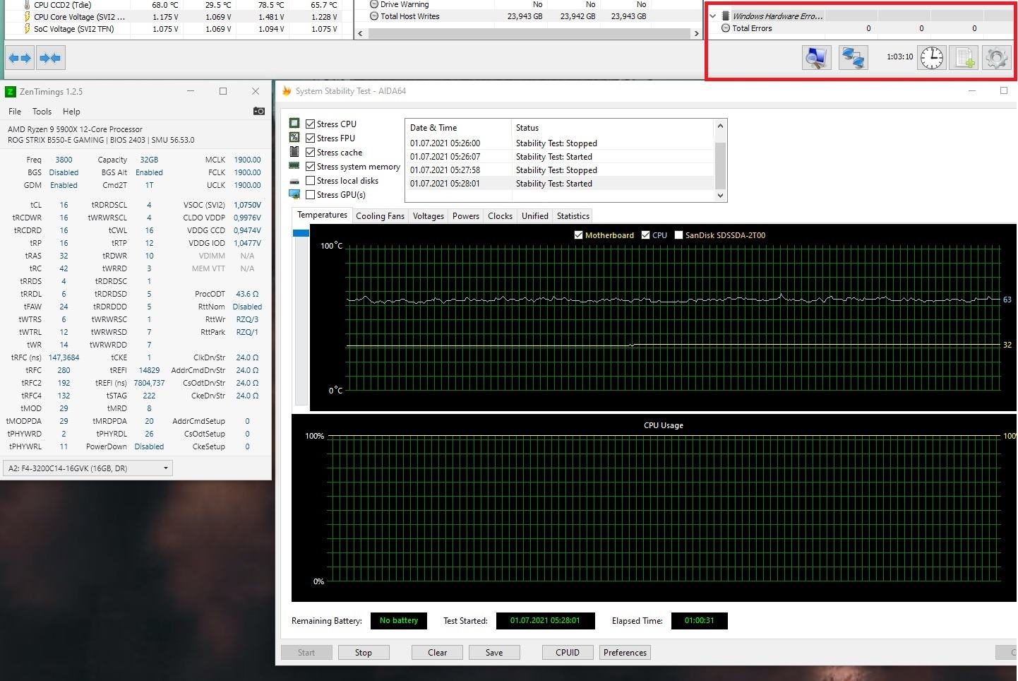Toggle the Motherboard graph checkbox
This screenshot has height=681, width=1018.
pos(579,235)
